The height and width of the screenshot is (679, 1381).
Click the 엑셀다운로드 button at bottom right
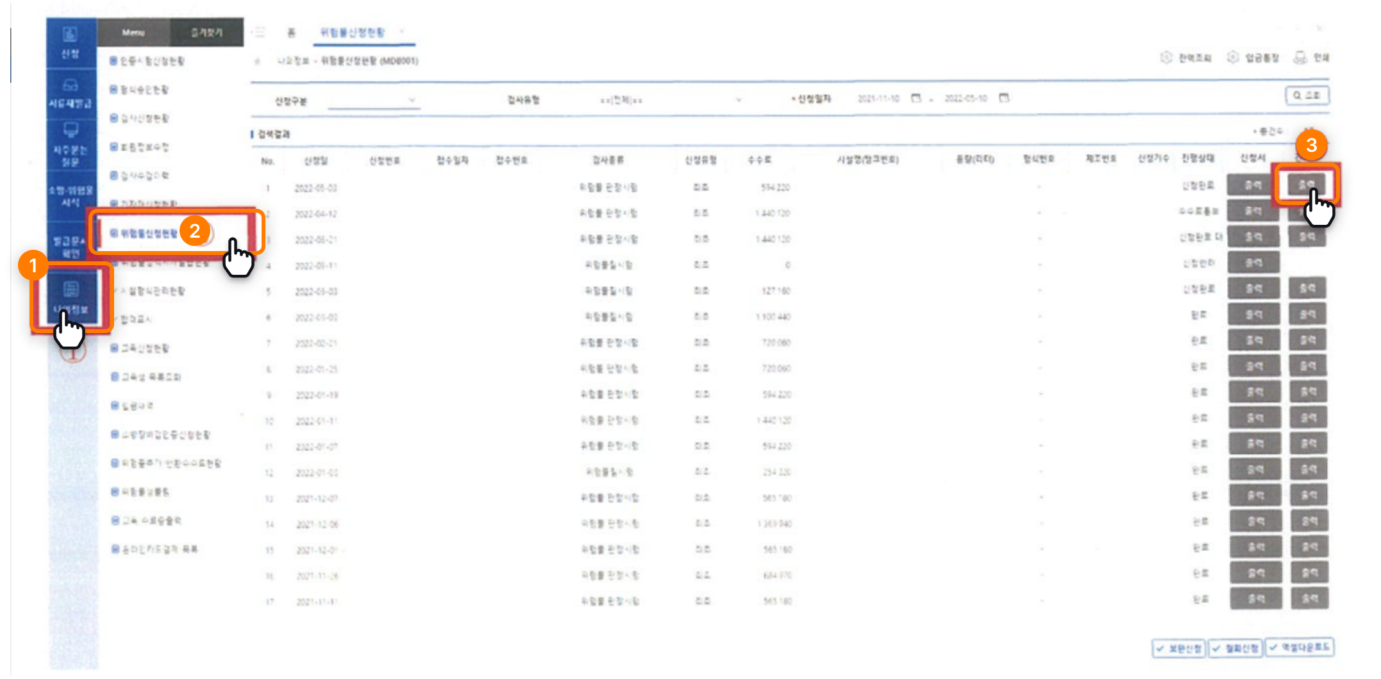pos(1300,648)
